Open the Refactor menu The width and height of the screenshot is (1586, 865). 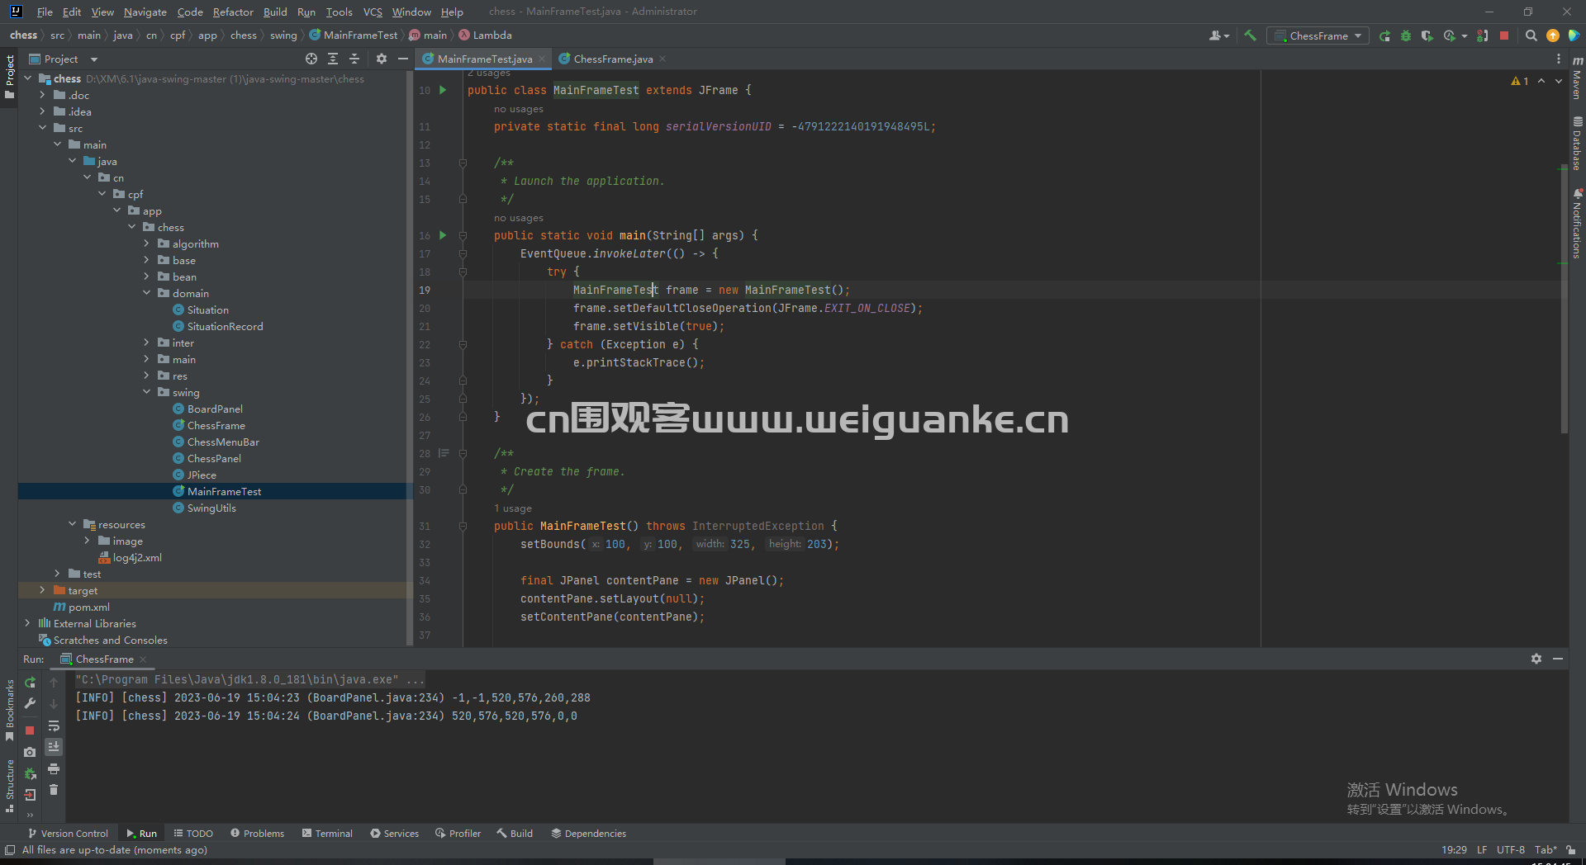[233, 12]
